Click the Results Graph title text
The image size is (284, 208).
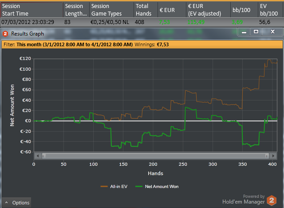pyautogui.click(x=28, y=34)
